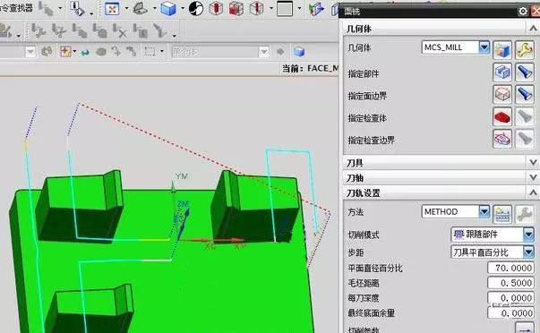The image size is (540, 333).
Task: Click the specify face boundary icon
Action: [x=502, y=94]
